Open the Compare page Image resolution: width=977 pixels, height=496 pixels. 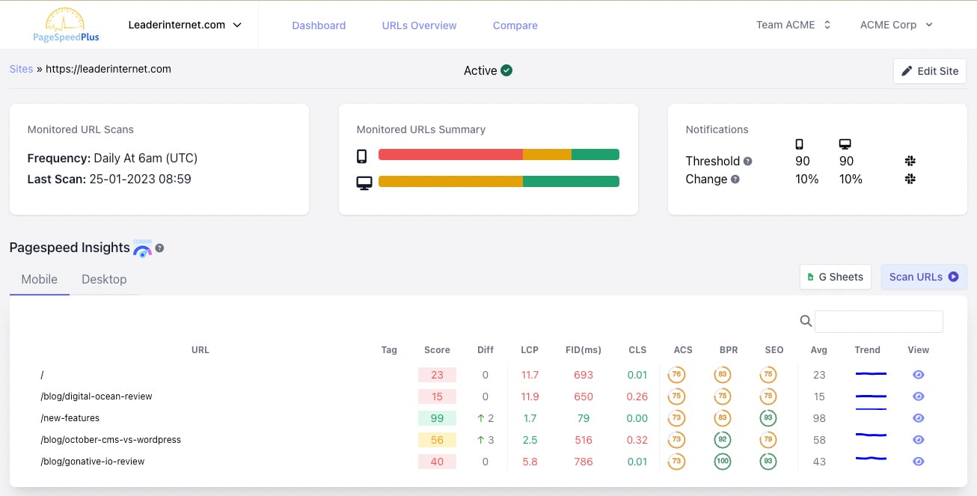(x=515, y=25)
